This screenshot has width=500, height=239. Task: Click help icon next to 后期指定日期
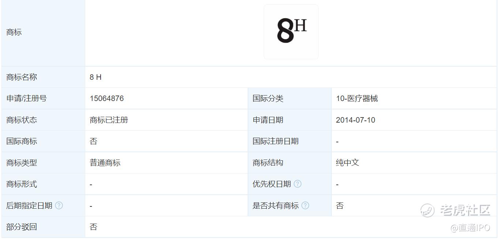[59, 205]
